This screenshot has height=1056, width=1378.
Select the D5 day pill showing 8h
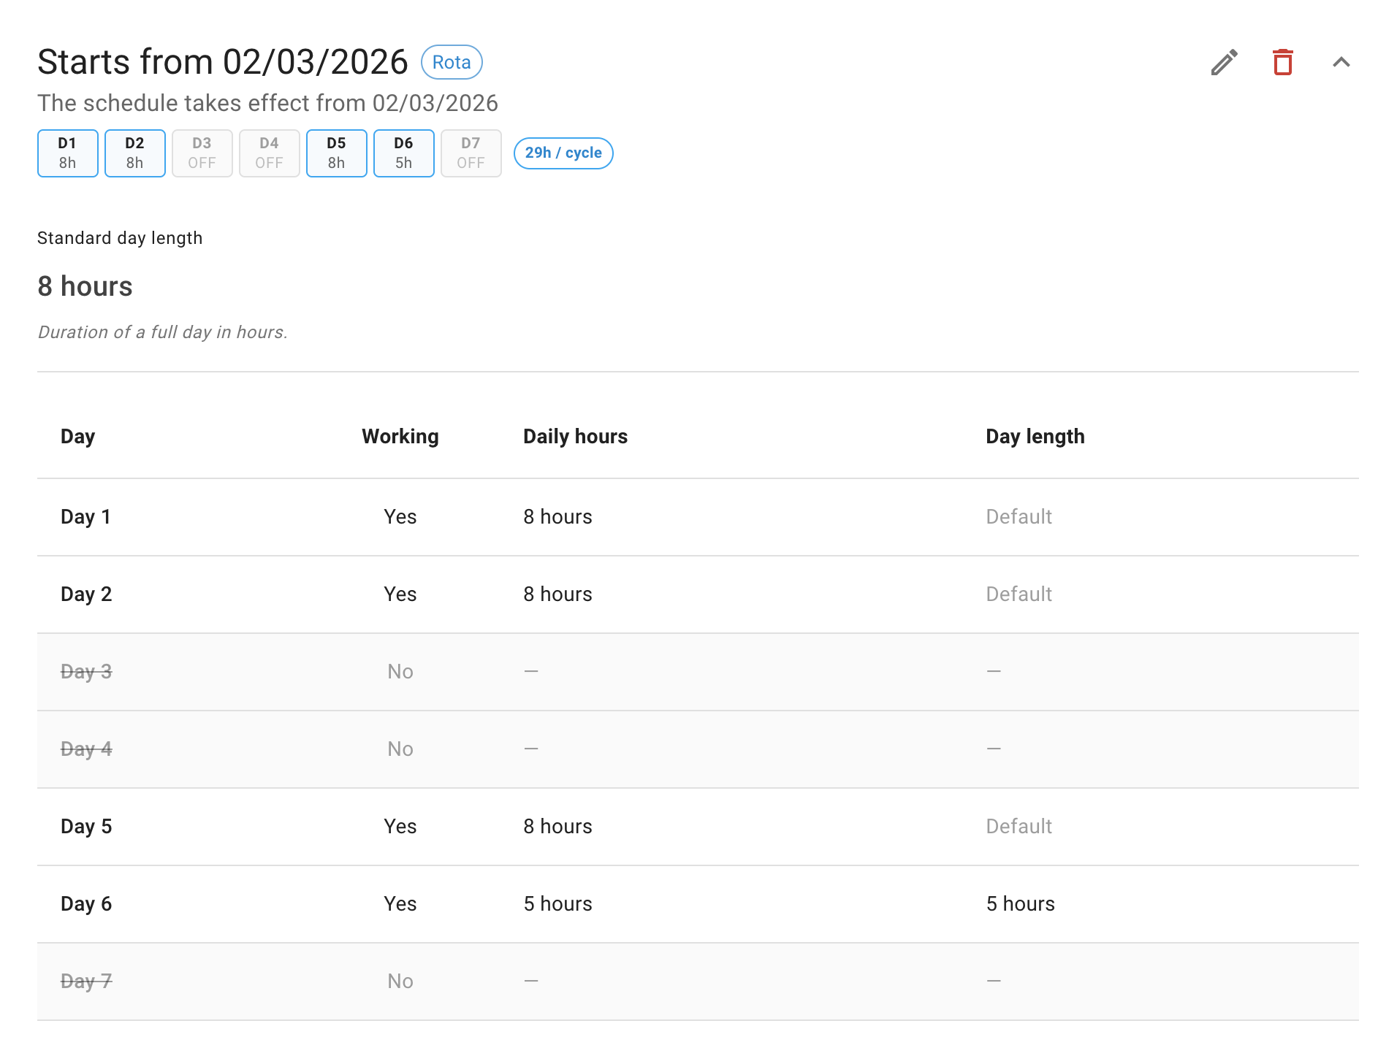[336, 153]
